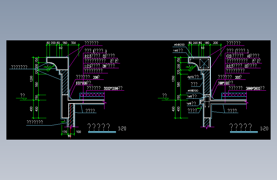Click the 1:20 scale label of left detail

(122, 128)
